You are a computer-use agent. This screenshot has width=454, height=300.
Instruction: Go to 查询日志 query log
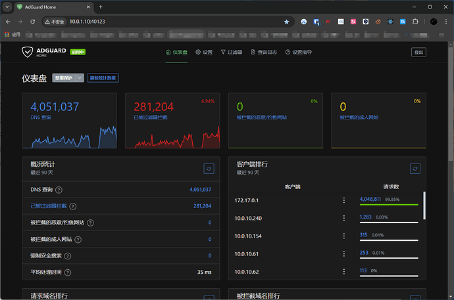[264, 52]
